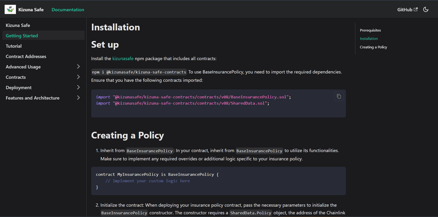Expand Features and Architecture chevron
438x217 pixels.
pos(78,98)
